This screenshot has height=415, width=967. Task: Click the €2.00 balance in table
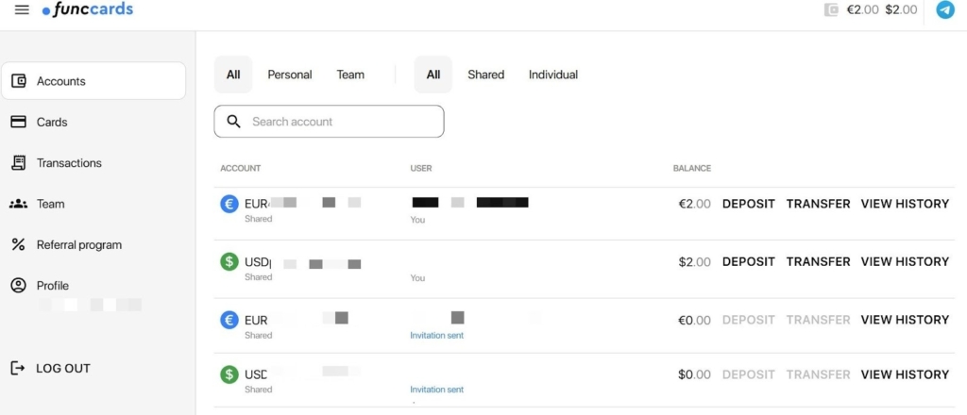(694, 204)
